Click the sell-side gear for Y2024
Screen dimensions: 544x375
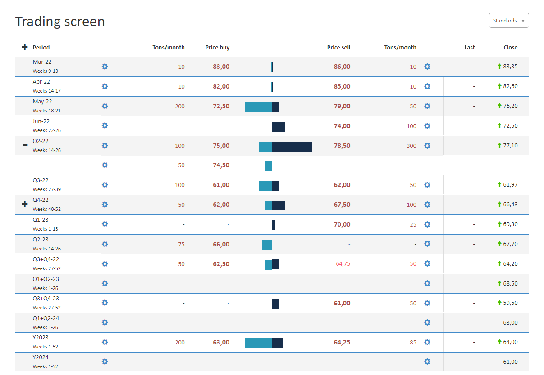(x=427, y=362)
